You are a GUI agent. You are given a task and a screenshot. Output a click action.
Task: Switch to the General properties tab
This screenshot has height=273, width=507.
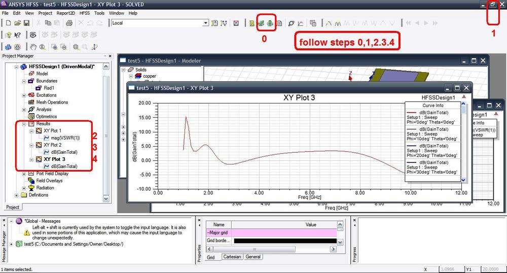click(x=253, y=257)
